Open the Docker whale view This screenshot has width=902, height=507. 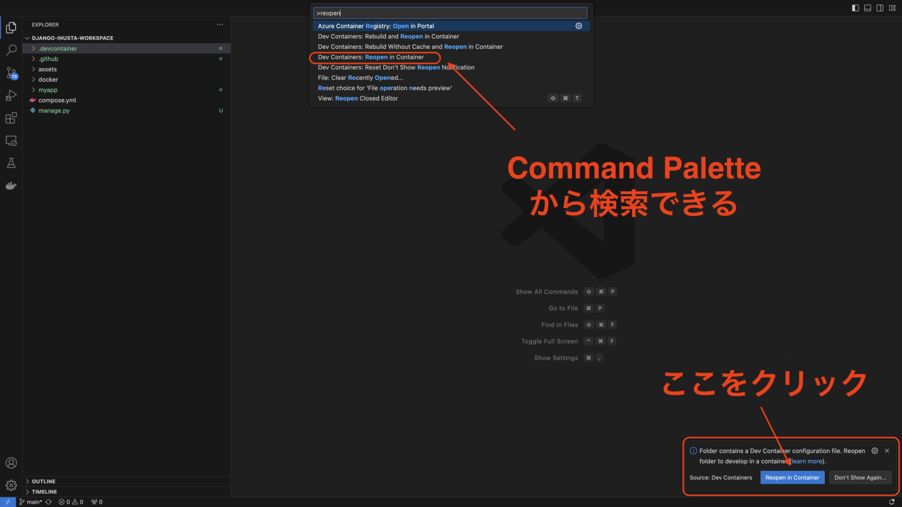[11, 186]
